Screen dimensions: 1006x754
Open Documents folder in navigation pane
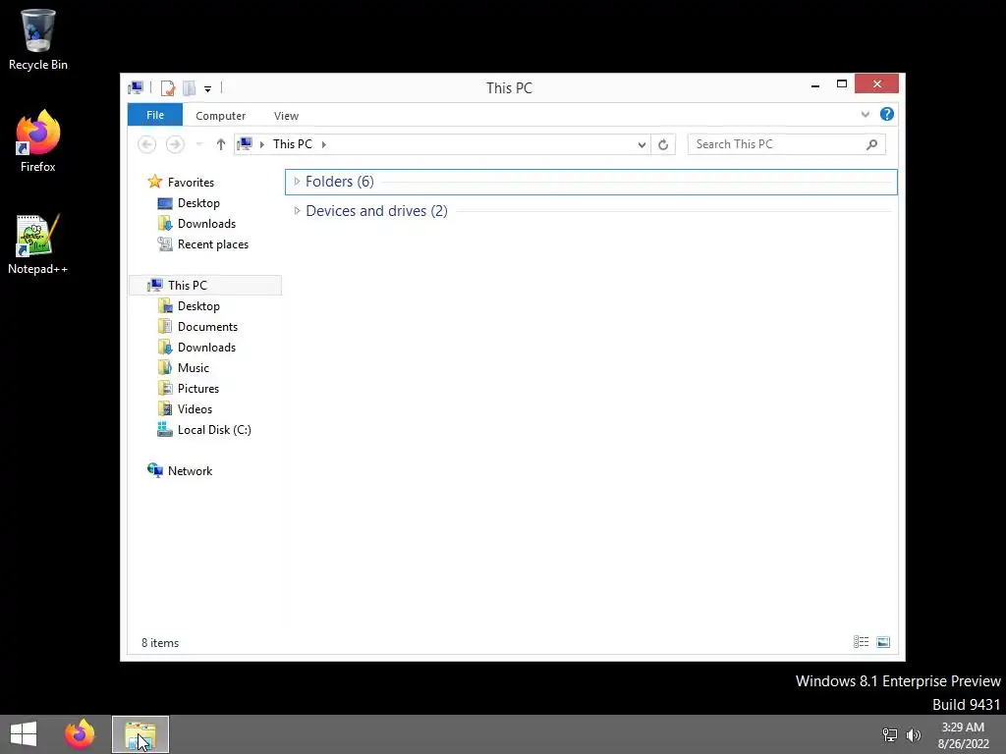pos(207,327)
